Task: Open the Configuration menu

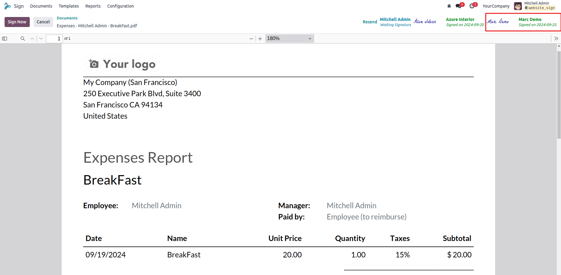Action: 121,6
